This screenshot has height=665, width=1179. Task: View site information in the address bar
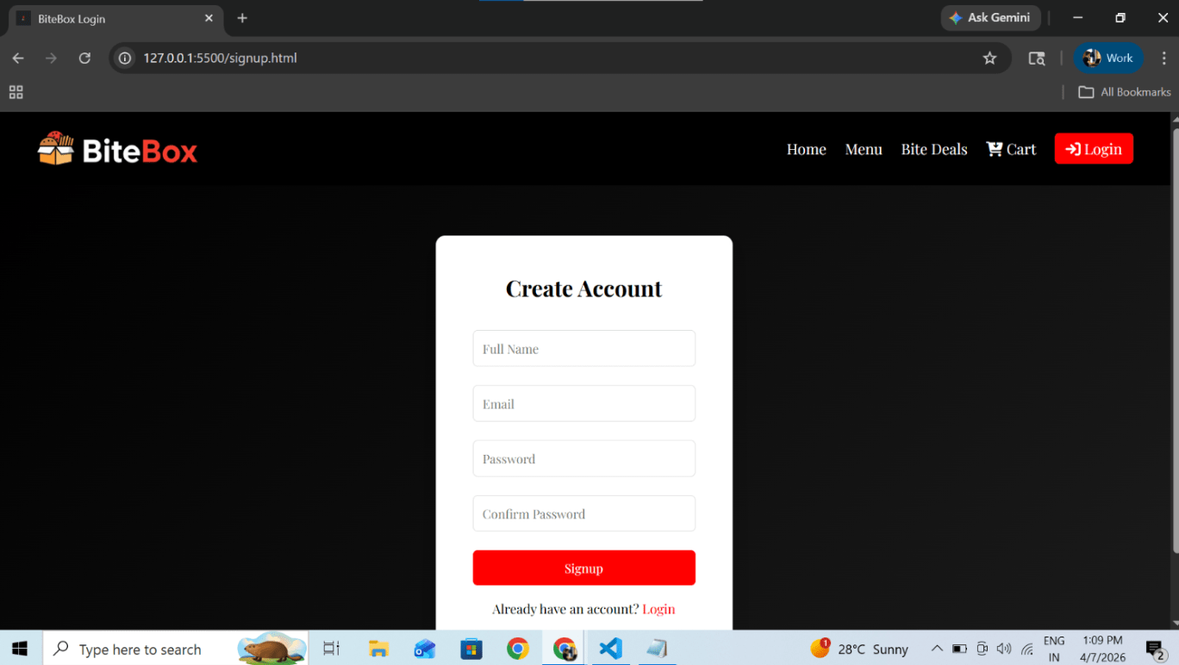(125, 58)
